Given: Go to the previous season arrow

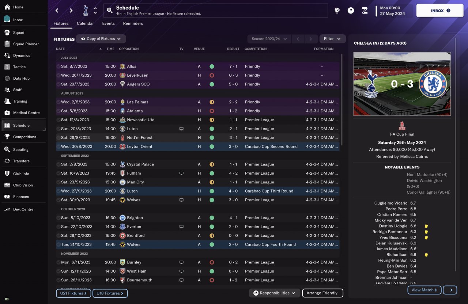Looking at the screenshot, I should pyautogui.click(x=298, y=39).
